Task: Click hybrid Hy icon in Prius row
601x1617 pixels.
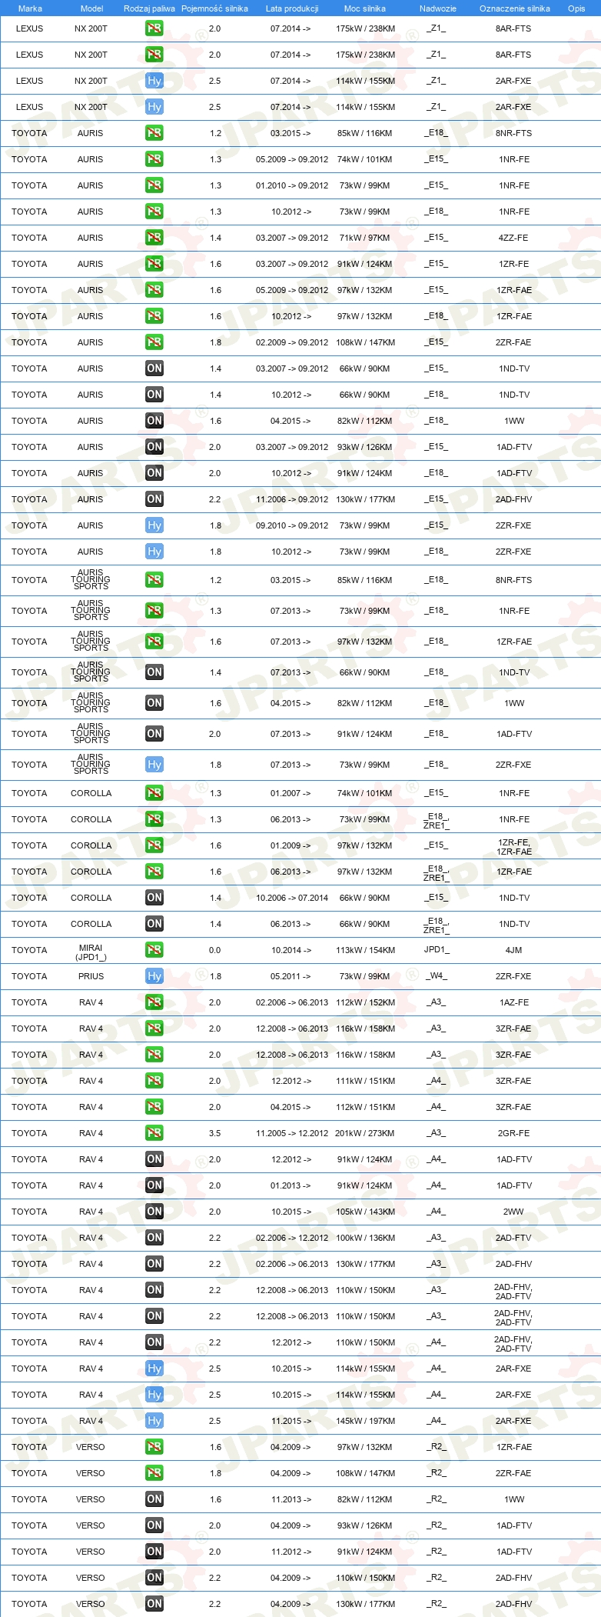Action: pyautogui.click(x=154, y=976)
